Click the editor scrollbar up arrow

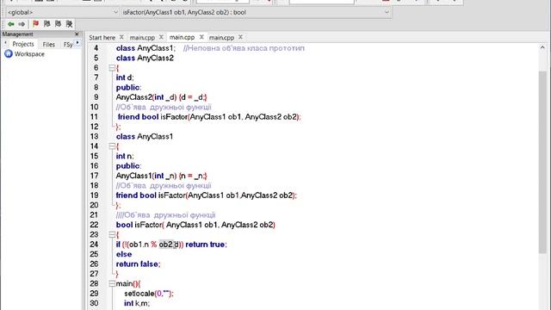pos(542,47)
